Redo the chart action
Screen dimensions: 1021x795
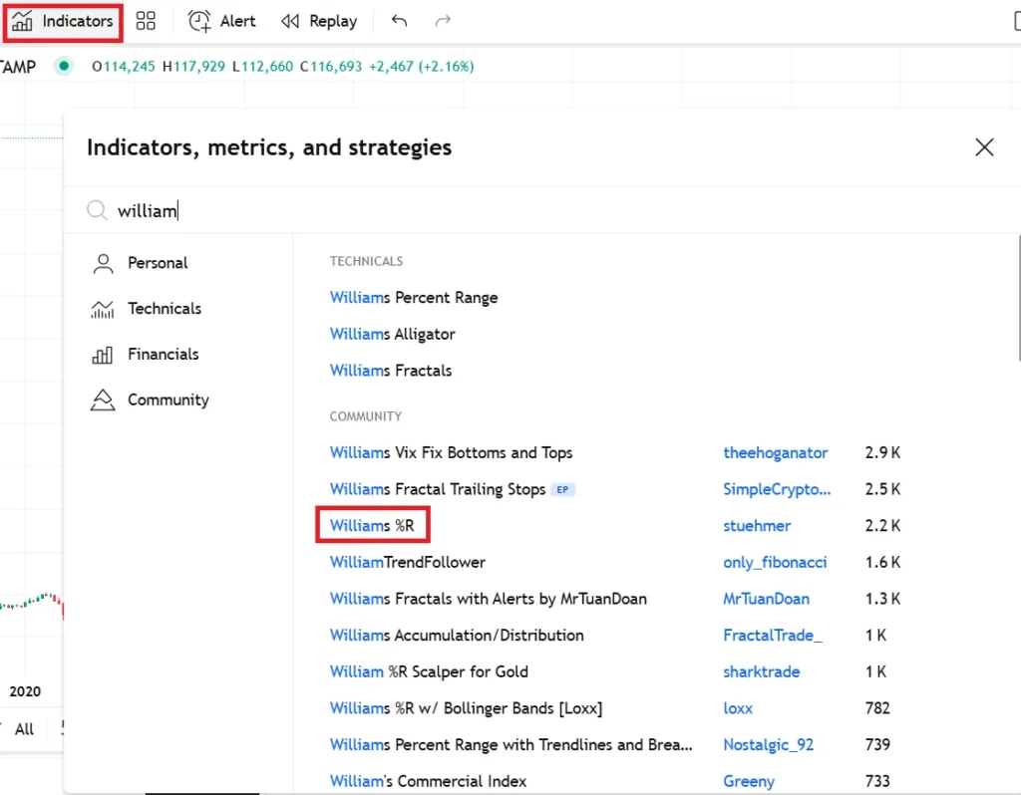[x=443, y=22]
